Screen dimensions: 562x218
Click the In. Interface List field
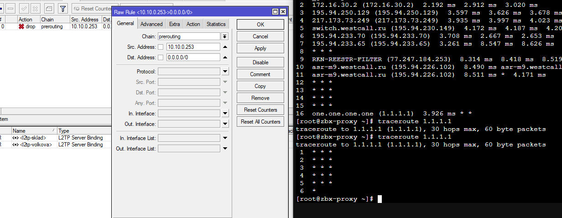point(189,138)
